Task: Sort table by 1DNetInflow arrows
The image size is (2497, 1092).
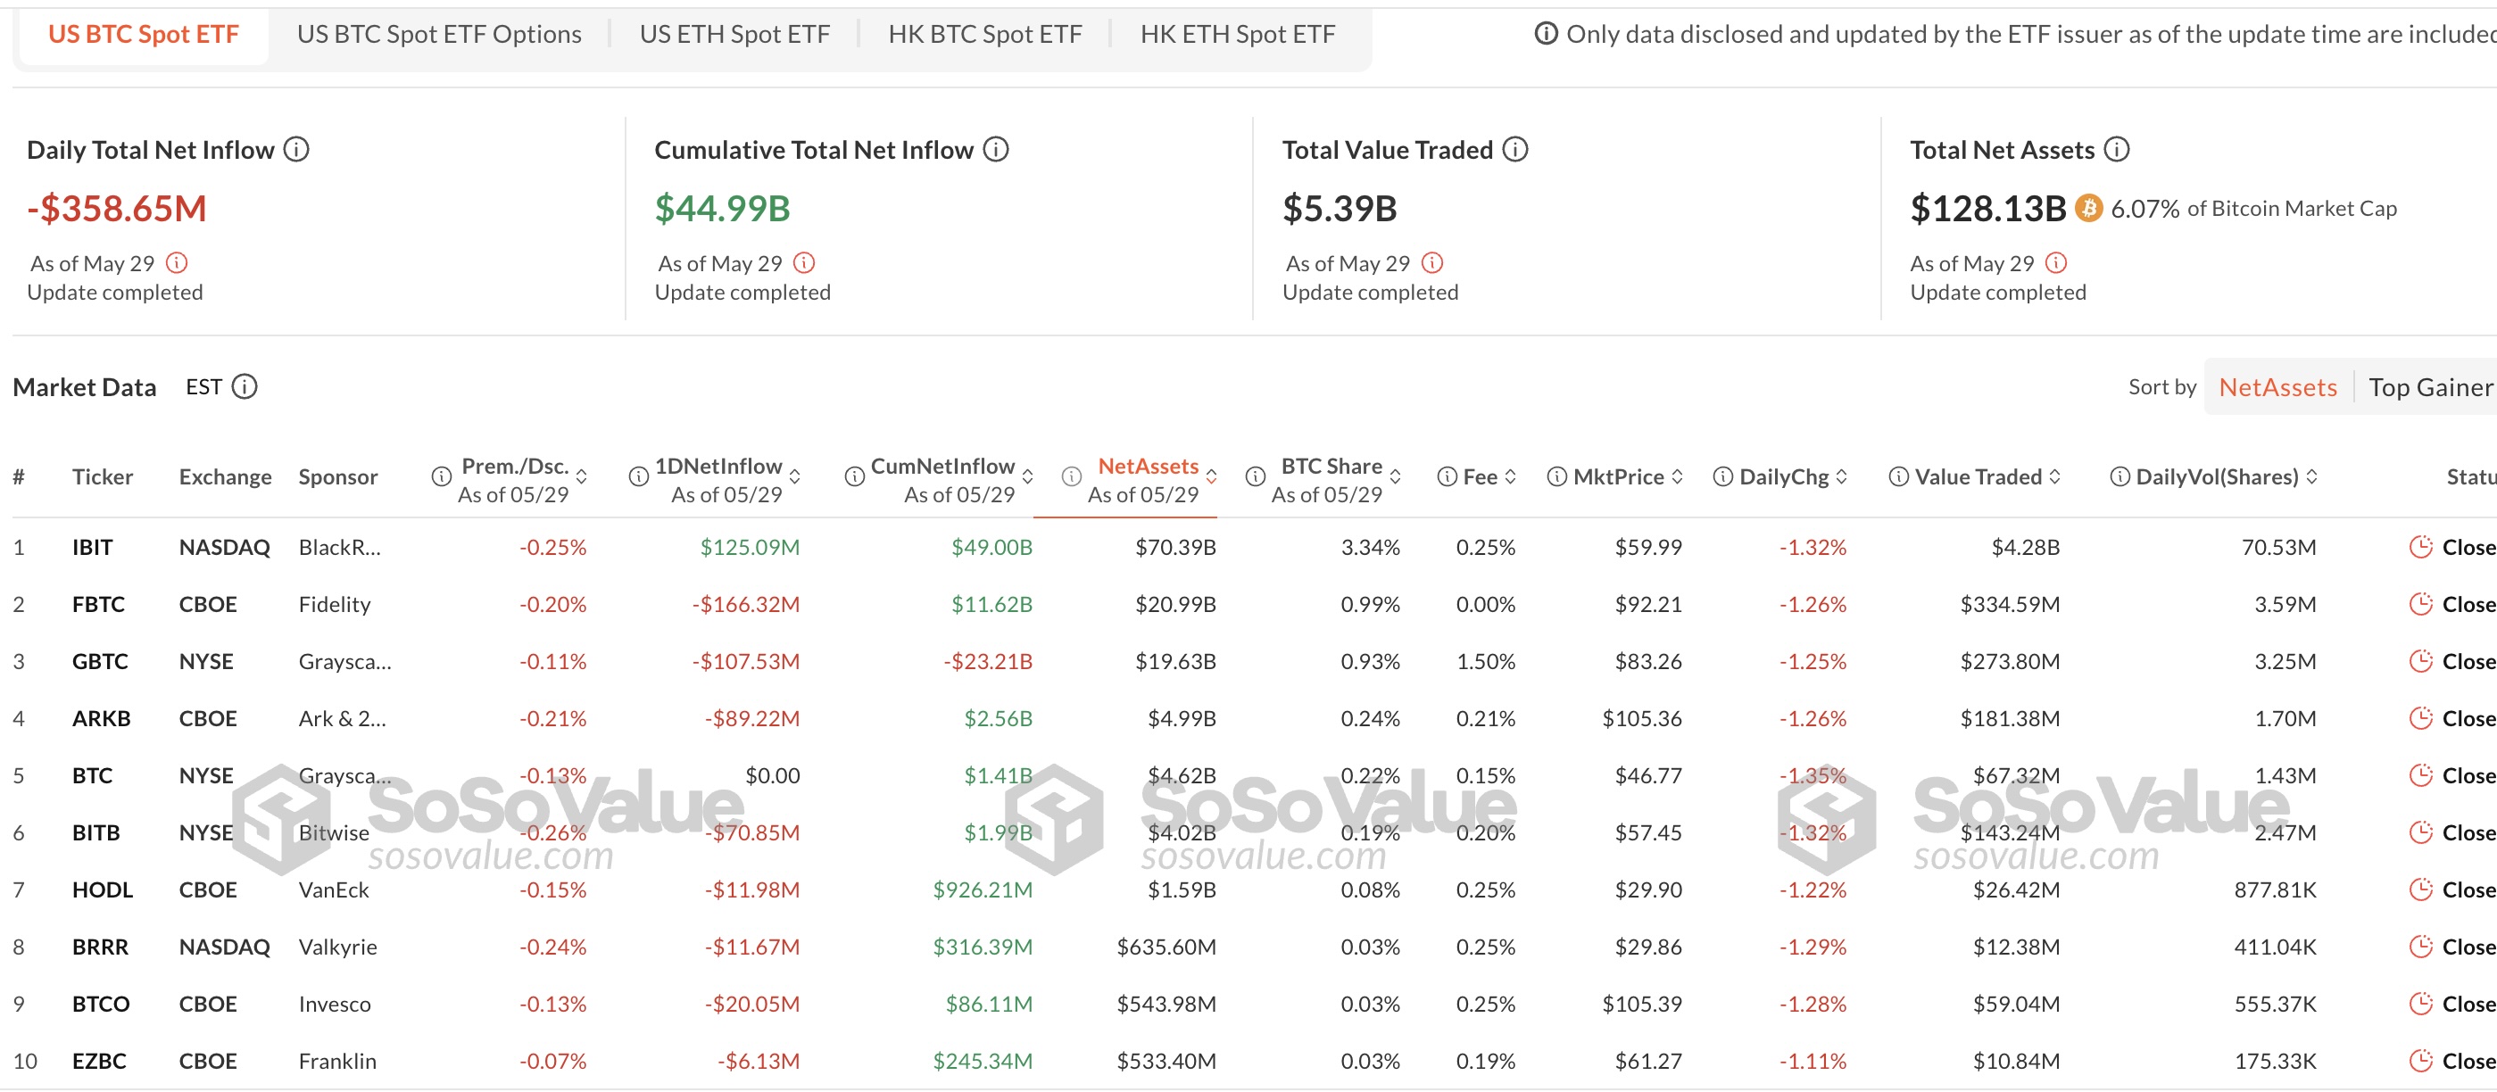Action: pyautogui.click(x=795, y=476)
